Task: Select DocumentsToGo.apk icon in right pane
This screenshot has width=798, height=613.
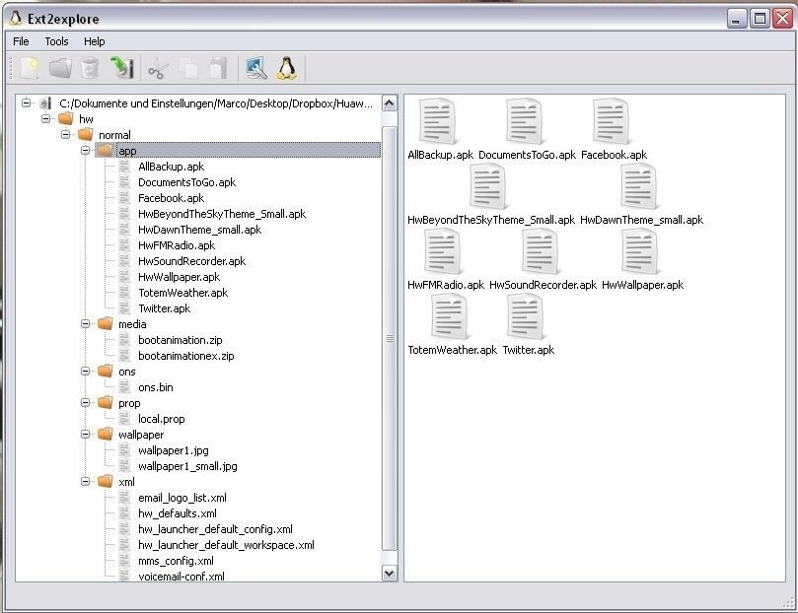Action: 526,122
